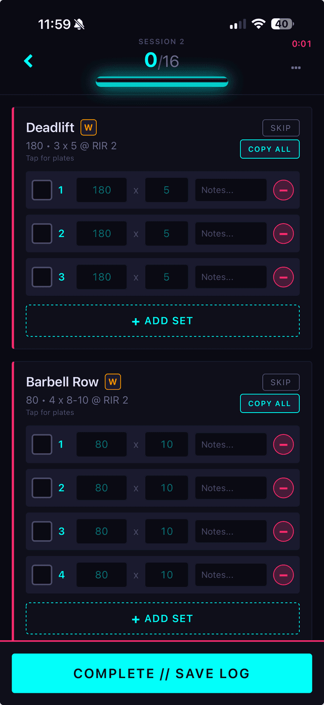Open the three-dot options menu
The image size is (324, 705).
pos(296,67)
